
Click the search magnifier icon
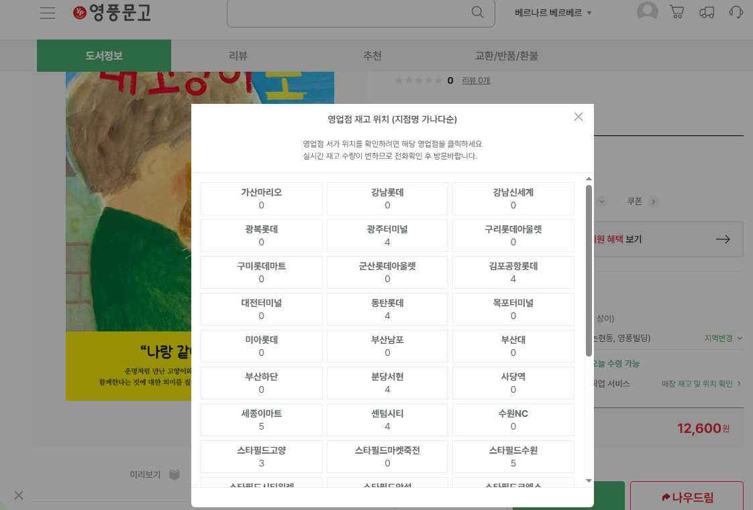point(477,12)
